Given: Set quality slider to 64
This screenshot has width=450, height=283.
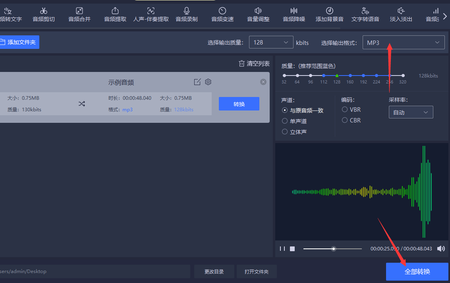Looking at the screenshot, I should 297,76.
